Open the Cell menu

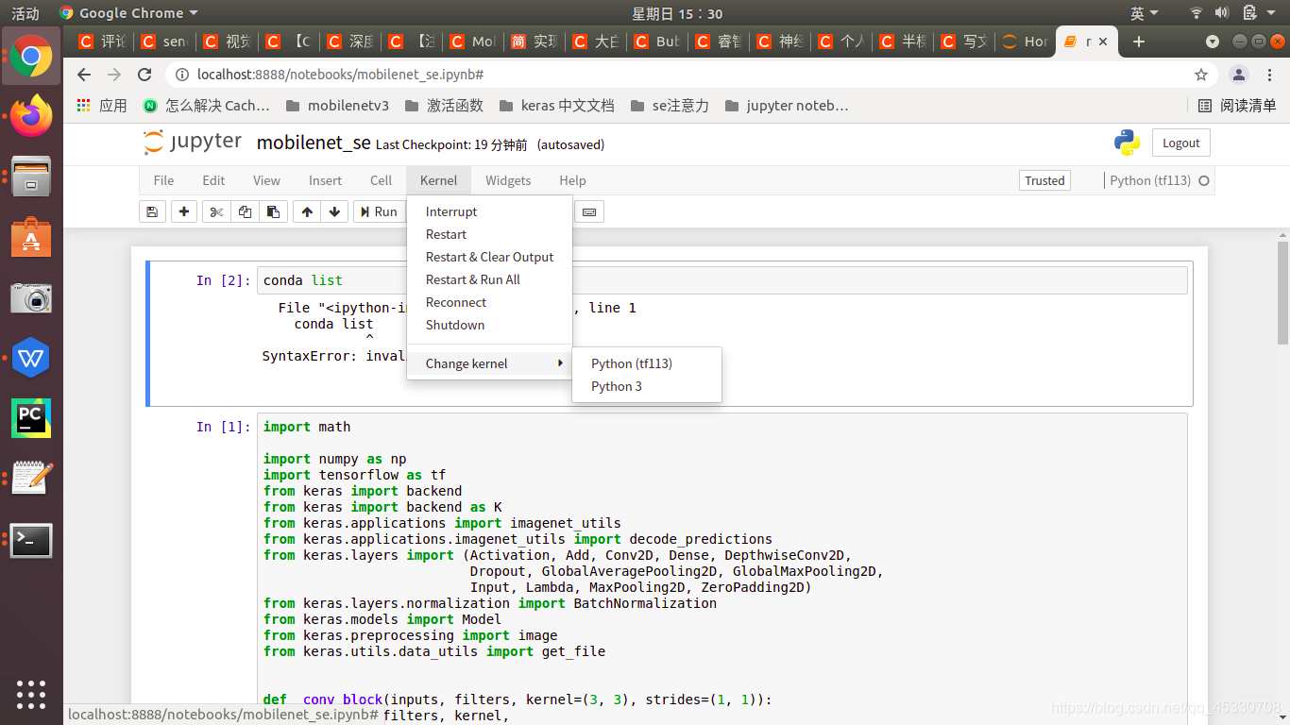click(x=381, y=180)
